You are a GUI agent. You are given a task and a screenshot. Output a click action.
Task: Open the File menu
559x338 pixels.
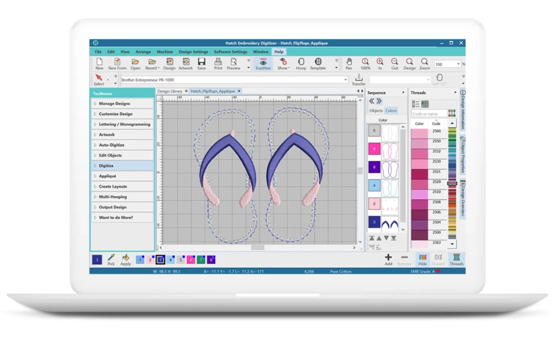98,52
